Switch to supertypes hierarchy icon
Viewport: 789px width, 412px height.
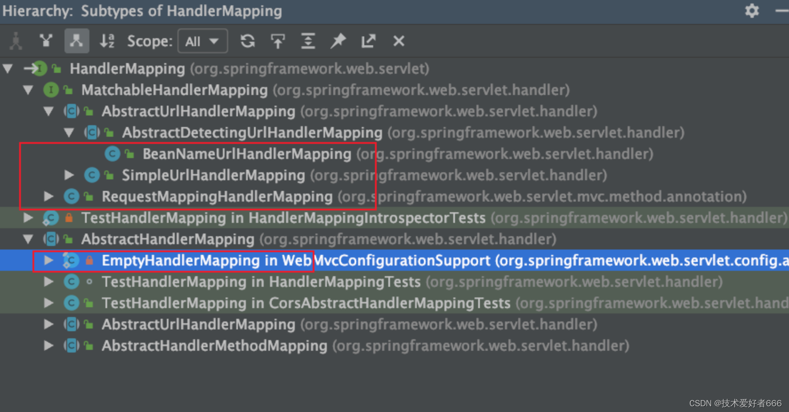46,41
